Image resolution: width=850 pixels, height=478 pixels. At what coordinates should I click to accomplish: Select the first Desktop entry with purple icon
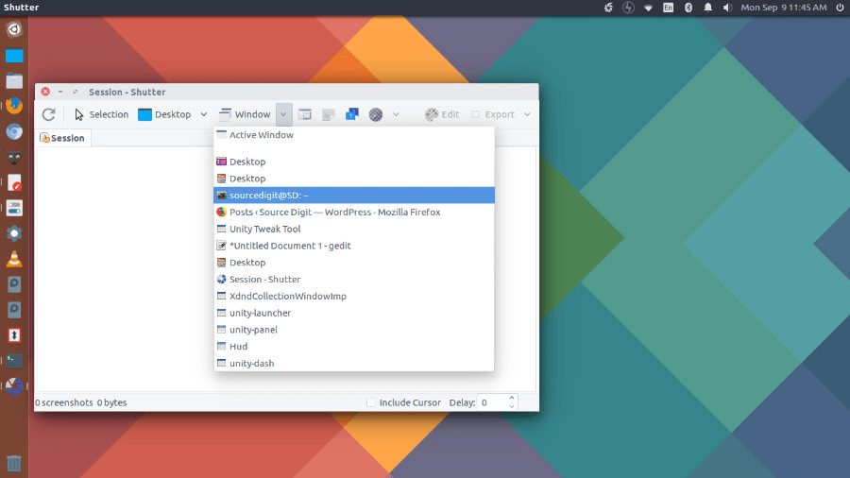354,162
